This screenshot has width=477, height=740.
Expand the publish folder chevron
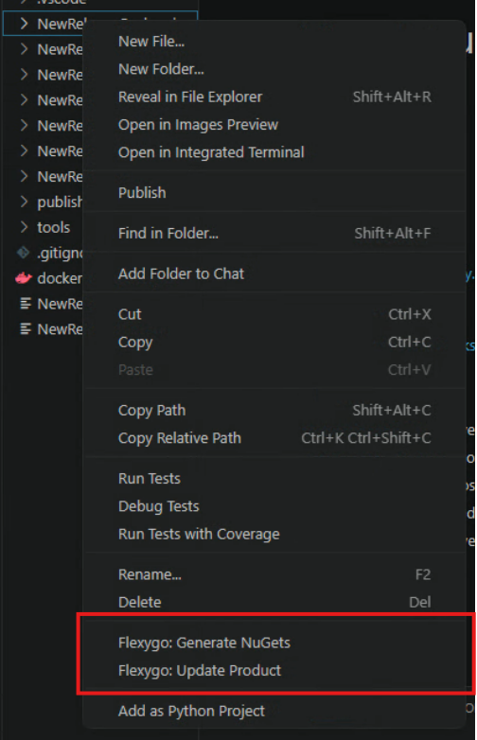[x=24, y=202]
